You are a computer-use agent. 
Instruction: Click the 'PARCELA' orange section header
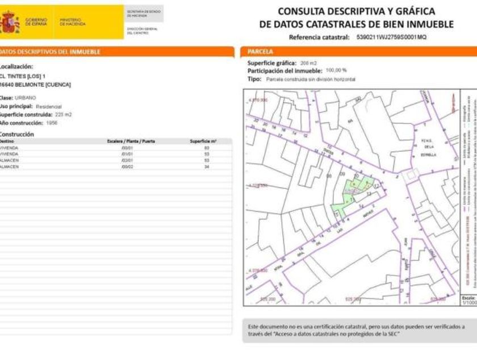click(x=359, y=52)
